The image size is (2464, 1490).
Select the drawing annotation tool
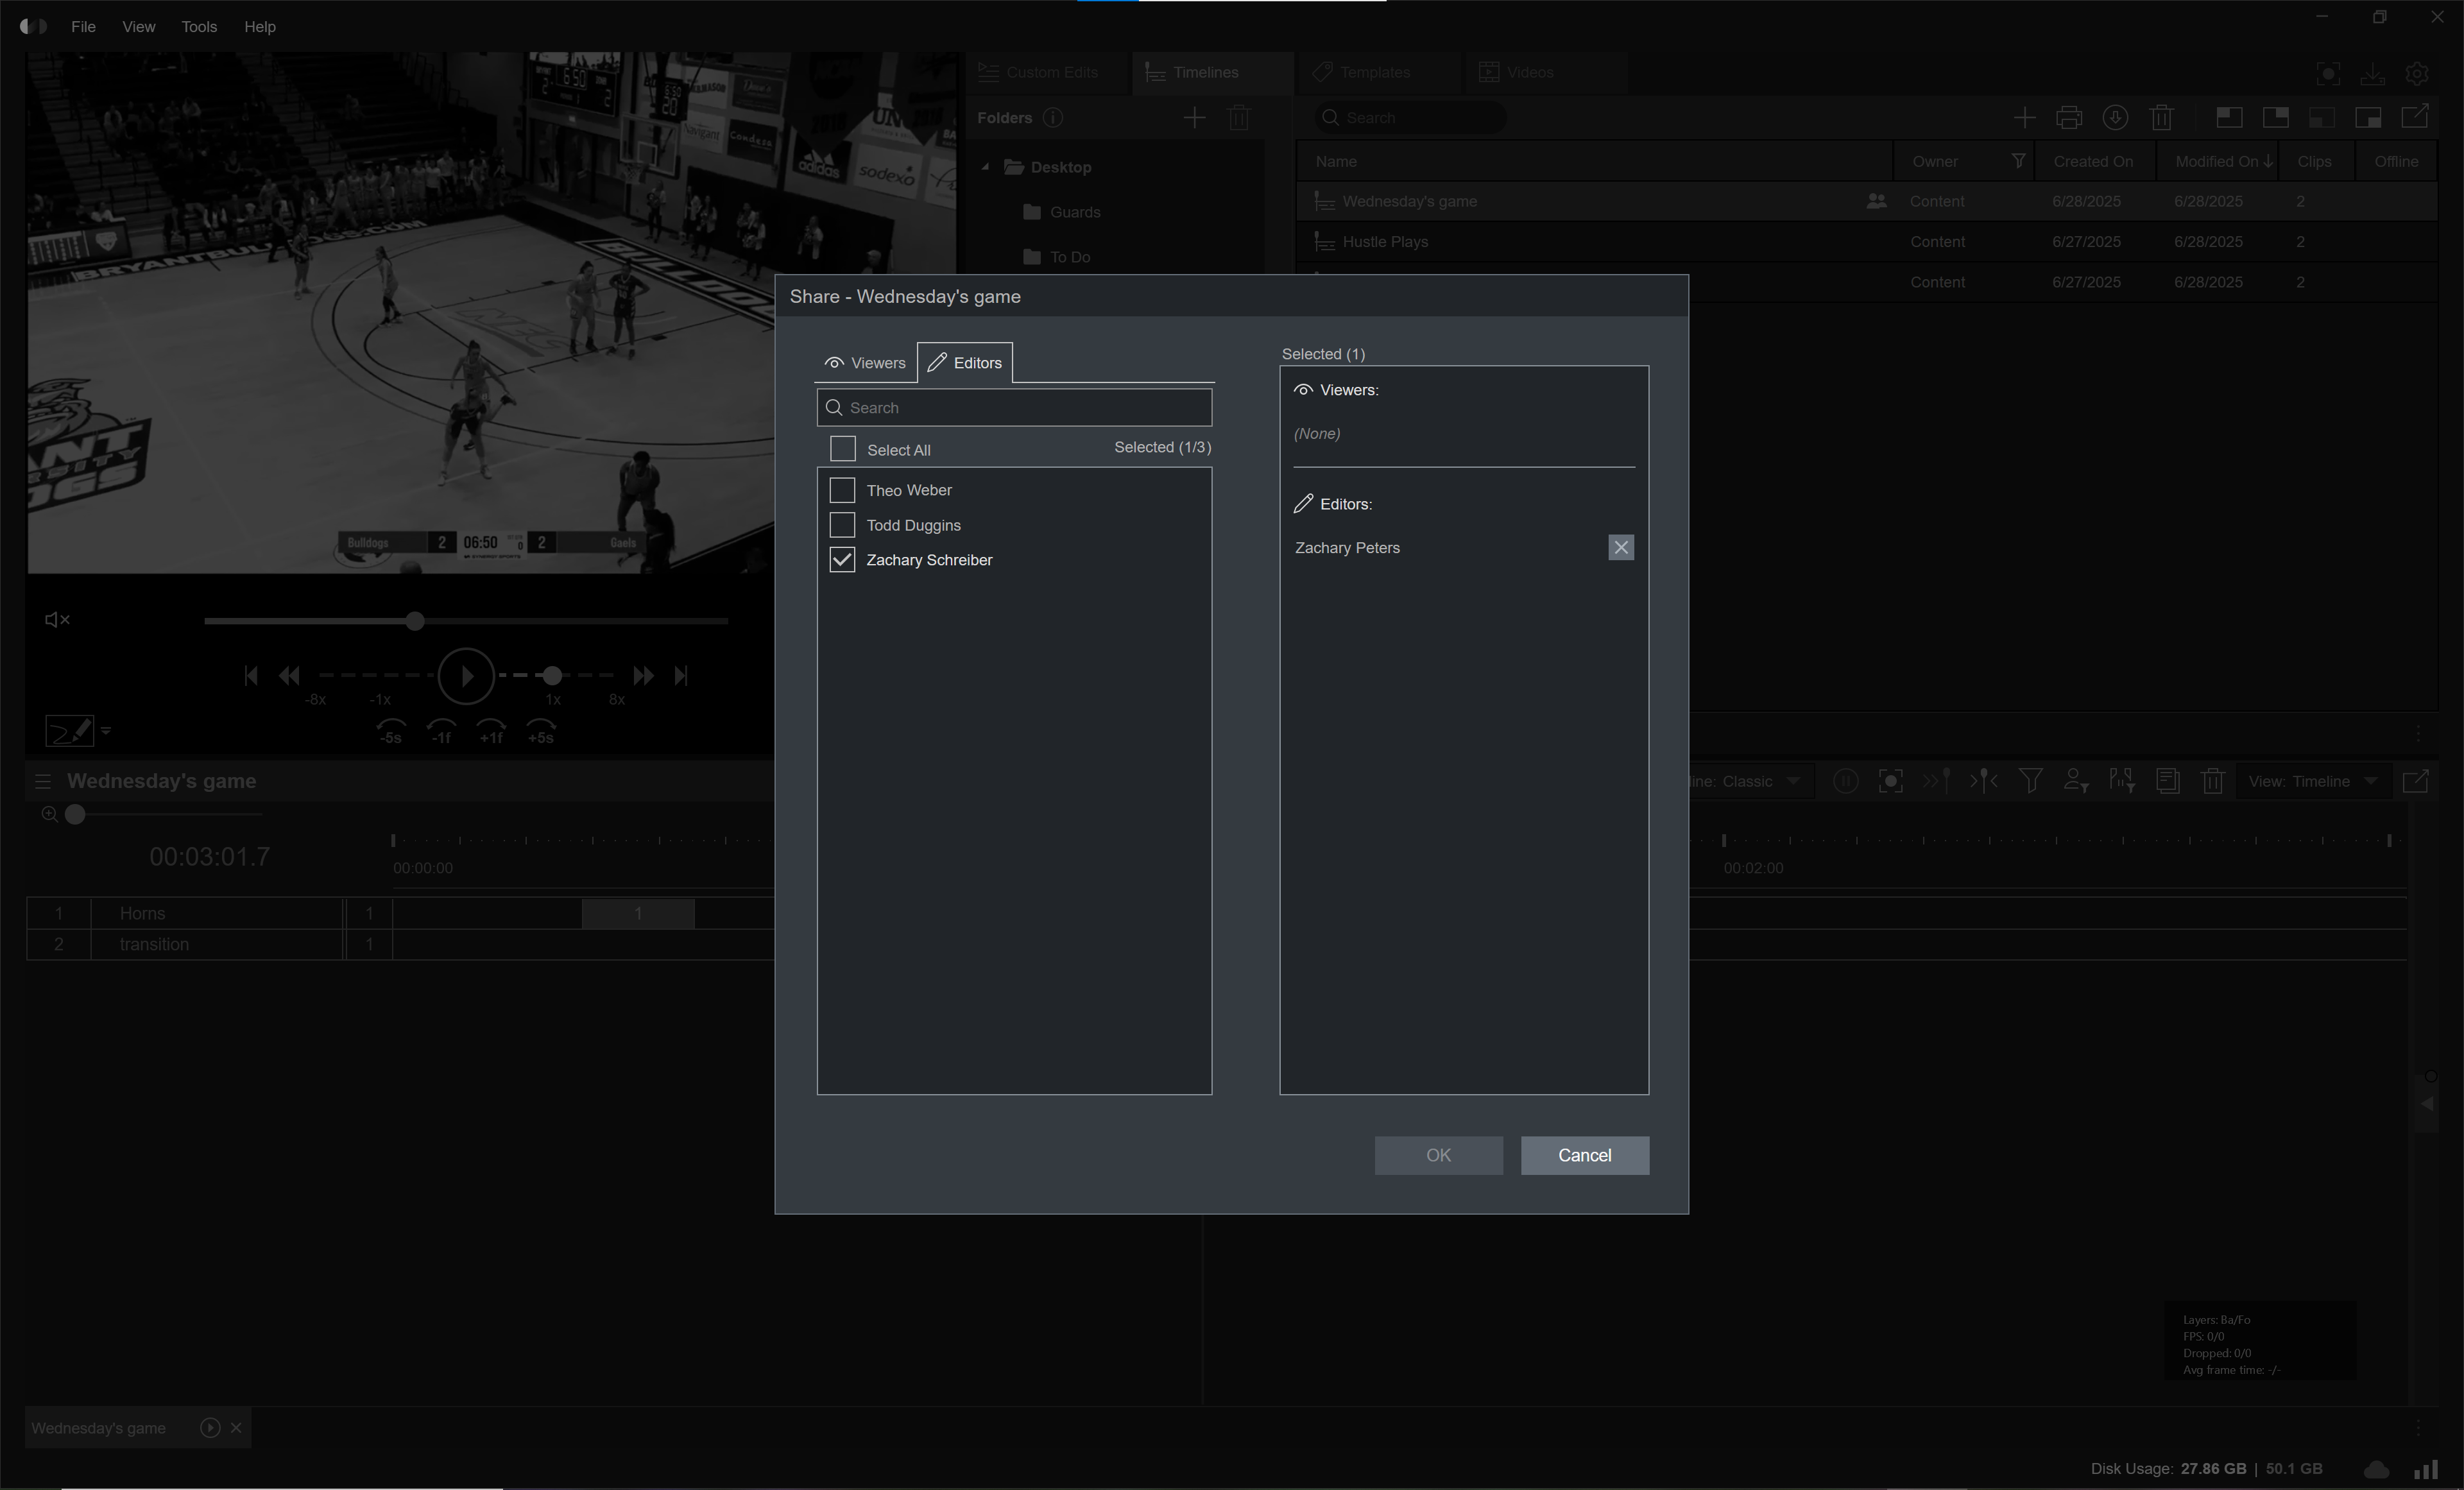[70, 731]
